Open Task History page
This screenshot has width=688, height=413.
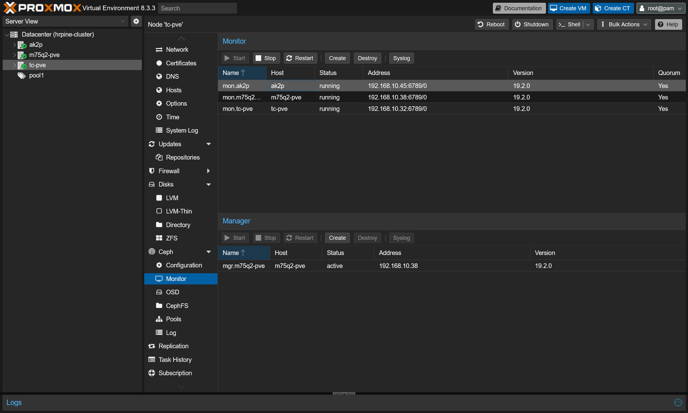tap(181, 360)
